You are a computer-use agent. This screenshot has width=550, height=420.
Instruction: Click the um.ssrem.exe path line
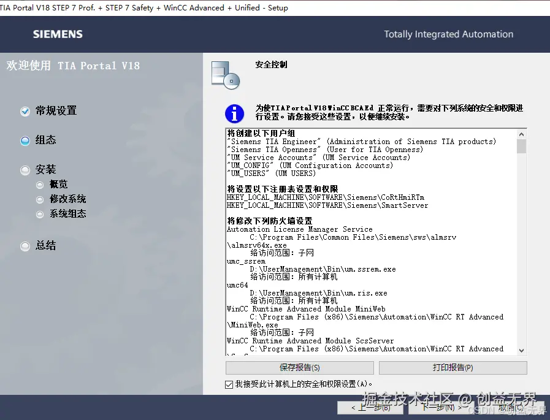click(323, 269)
